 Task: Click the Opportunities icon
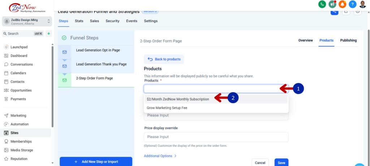(7, 90)
